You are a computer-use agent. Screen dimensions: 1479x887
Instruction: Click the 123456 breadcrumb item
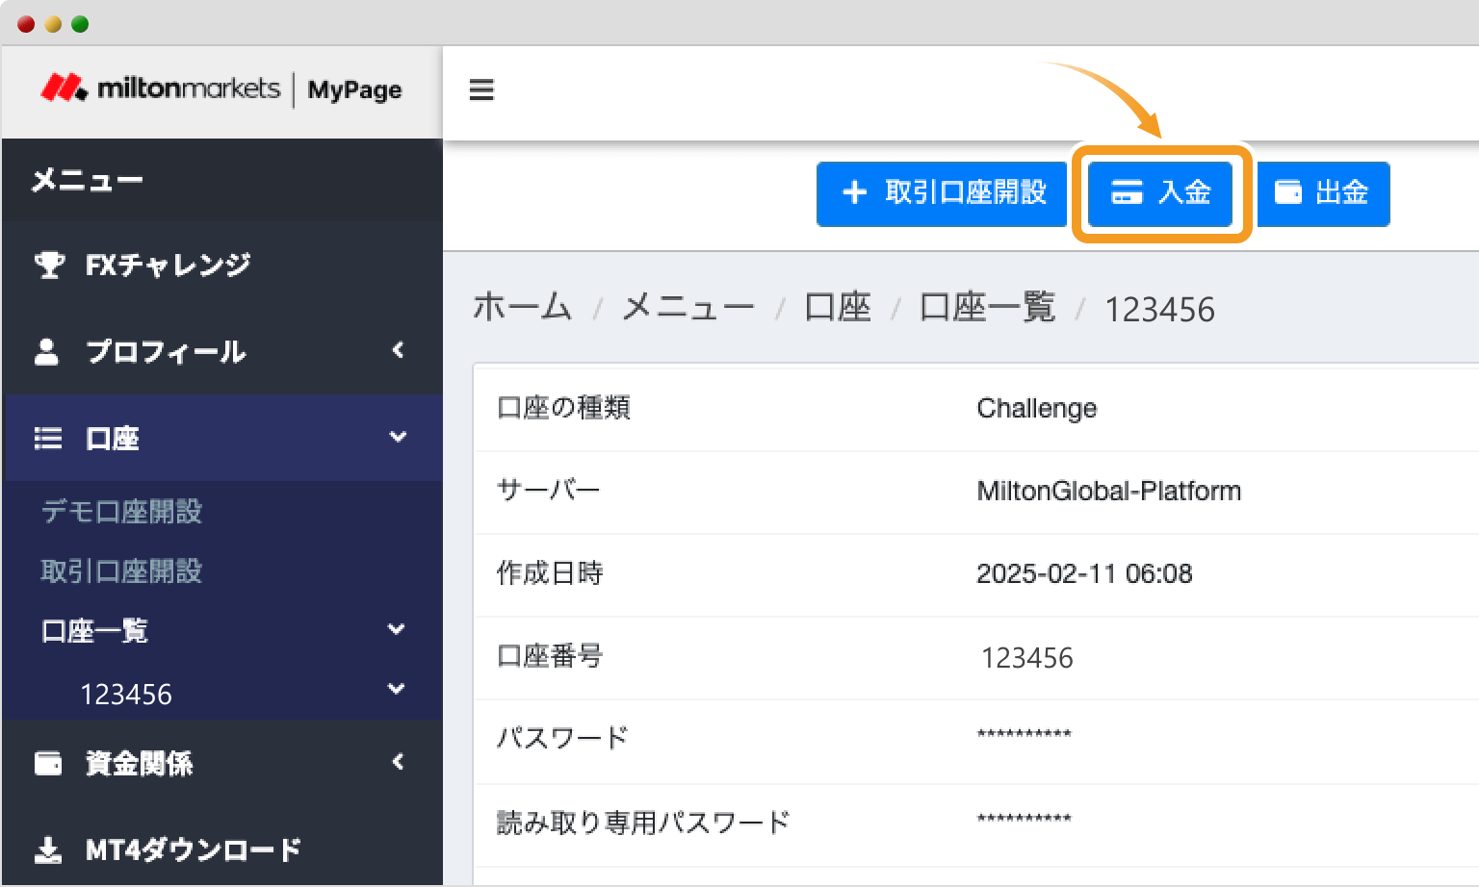pyautogui.click(x=1159, y=310)
